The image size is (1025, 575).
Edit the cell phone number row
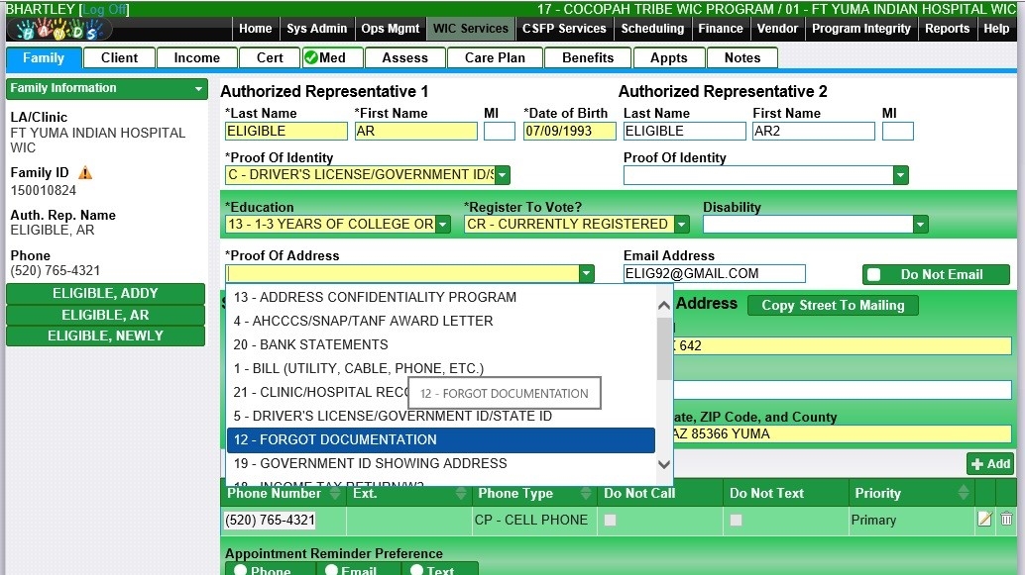point(984,520)
